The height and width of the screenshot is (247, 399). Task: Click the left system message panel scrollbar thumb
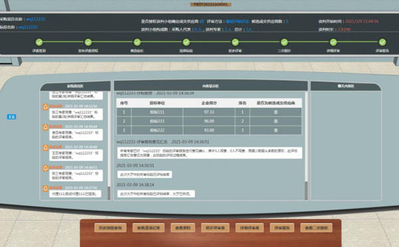pos(109,193)
